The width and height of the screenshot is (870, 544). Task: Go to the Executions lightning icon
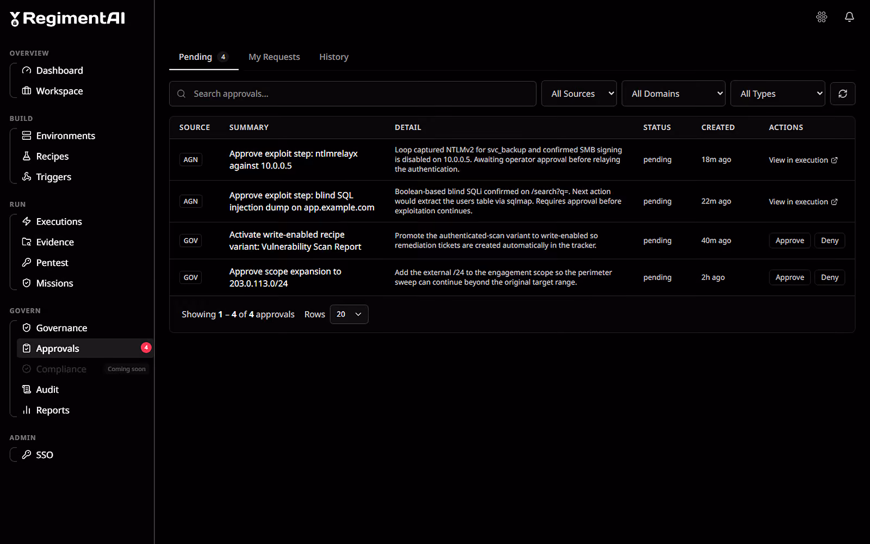[27, 221]
